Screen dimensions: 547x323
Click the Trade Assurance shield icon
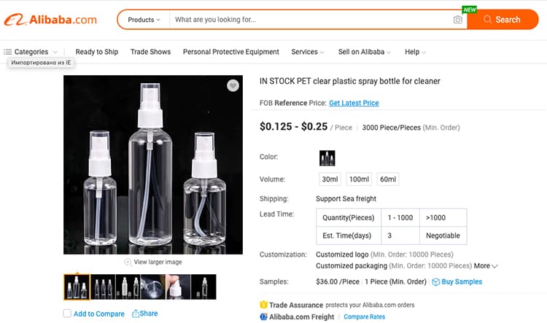click(x=264, y=305)
